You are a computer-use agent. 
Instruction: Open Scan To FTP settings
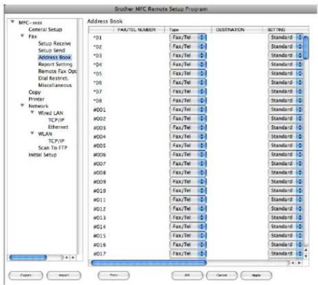[52, 148]
